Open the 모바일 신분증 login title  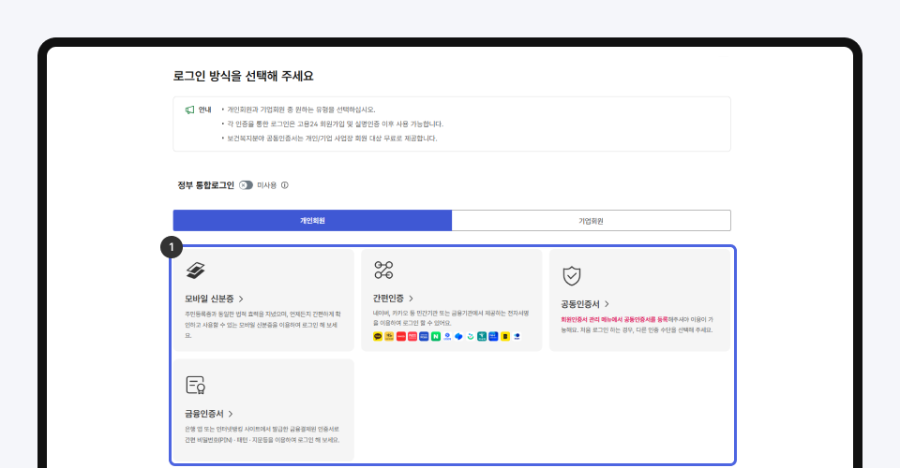[209, 300]
